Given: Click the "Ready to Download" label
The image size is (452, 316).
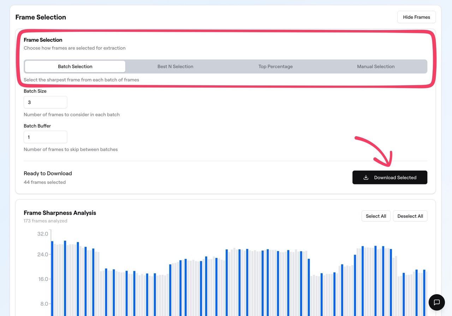Looking at the screenshot, I should point(48,173).
